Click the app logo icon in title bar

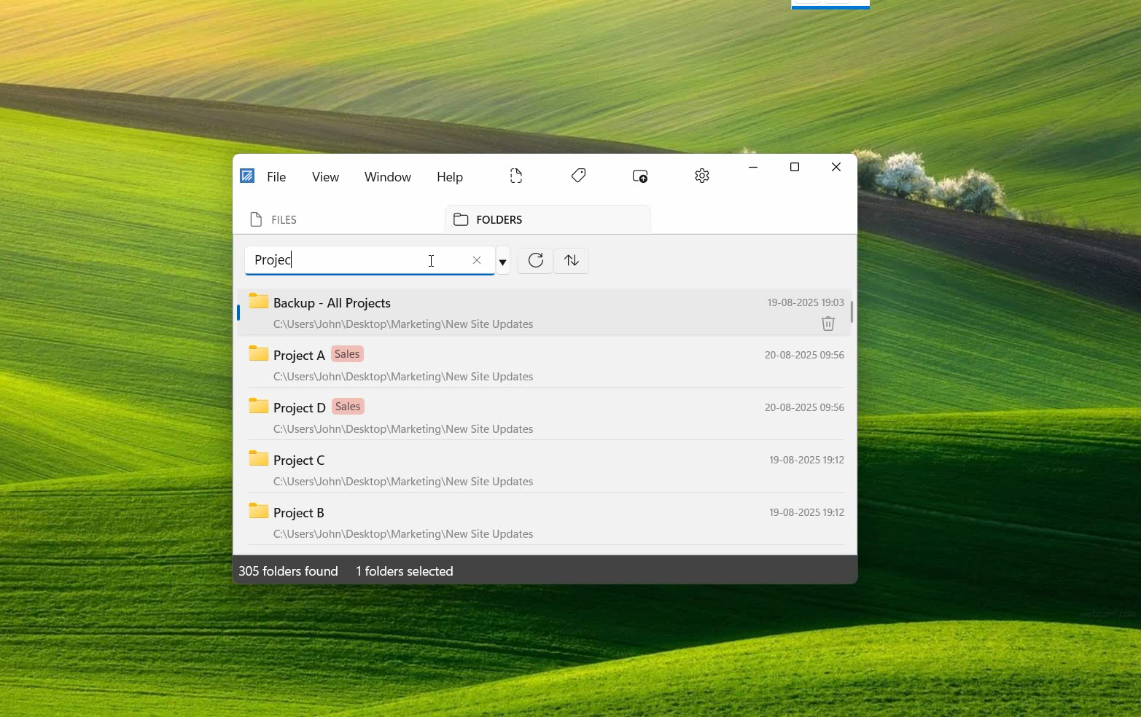(247, 176)
